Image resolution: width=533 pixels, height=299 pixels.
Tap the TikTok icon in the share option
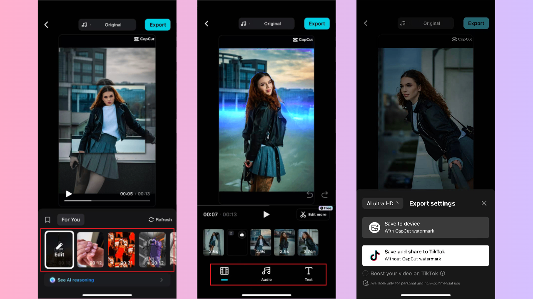(x=374, y=255)
